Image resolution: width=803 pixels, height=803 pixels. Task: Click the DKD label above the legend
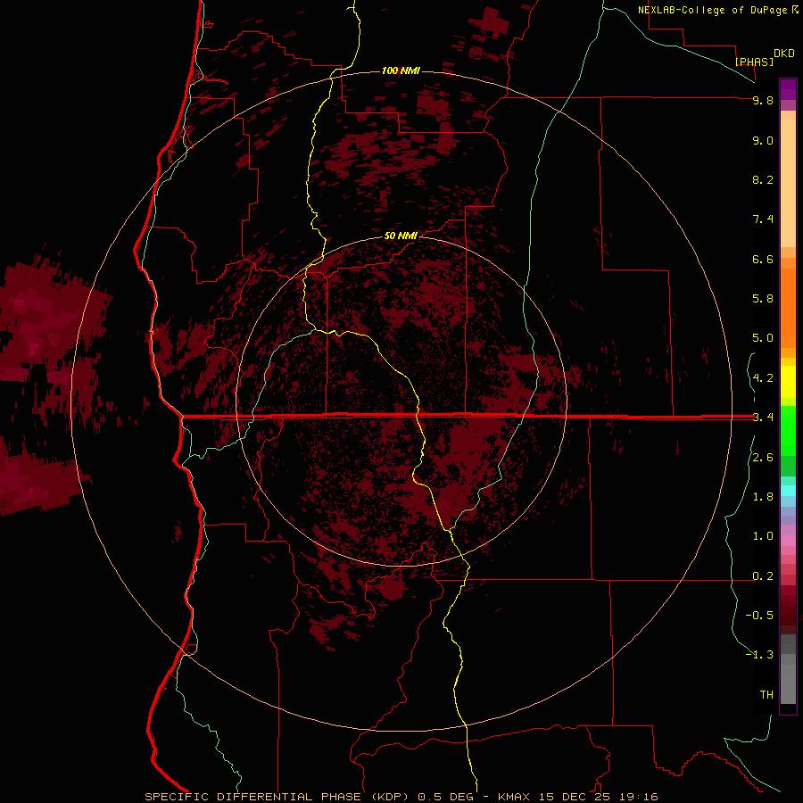[x=784, y=53]
